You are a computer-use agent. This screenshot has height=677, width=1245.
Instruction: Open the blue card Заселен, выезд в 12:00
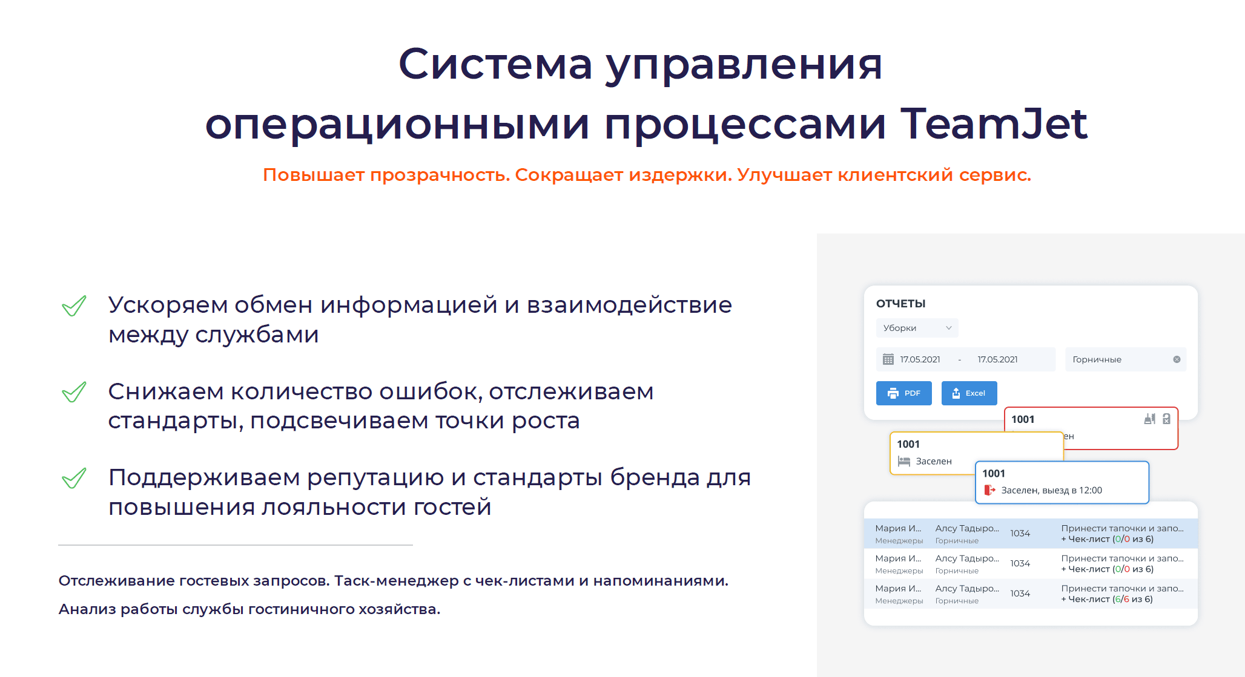1062,482
